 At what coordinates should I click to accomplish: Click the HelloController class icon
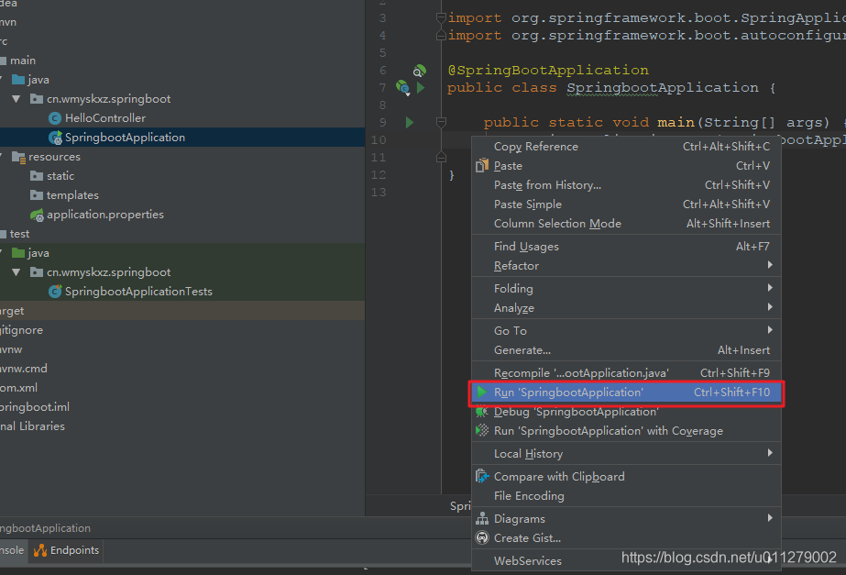coord(54,118)
